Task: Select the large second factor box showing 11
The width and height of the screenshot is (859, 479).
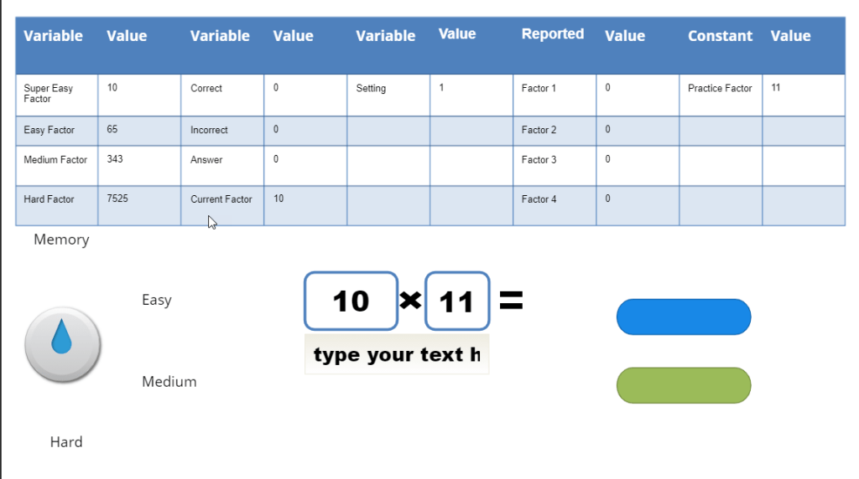Action: pos(457,301)
